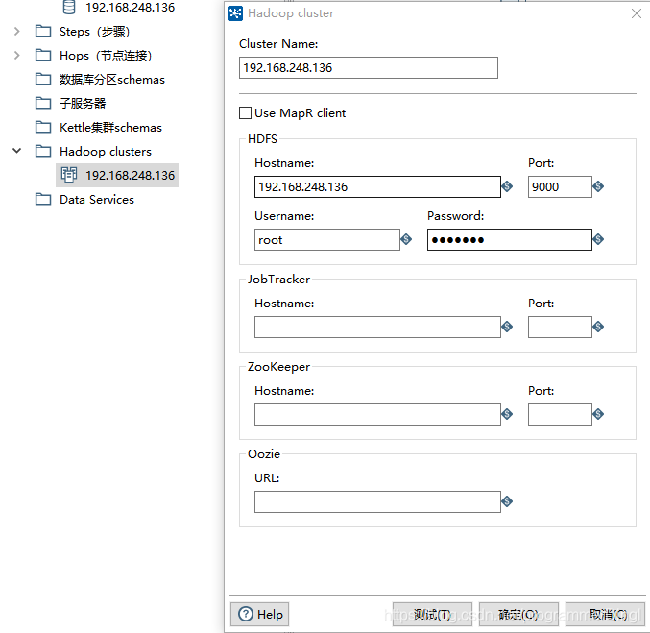Click the Username field containing root
650x633 pixels.
pos(327,239)
